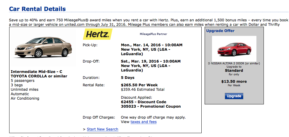
Task: Click the Intermediate Mid-Size - C car title
Action: [36, 72]
